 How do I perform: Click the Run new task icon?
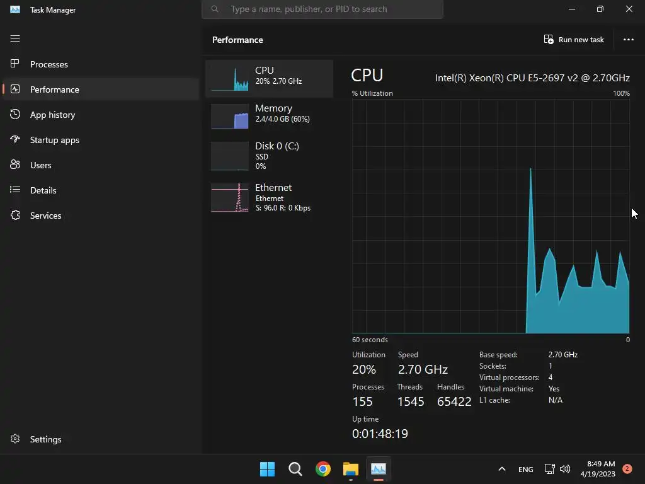(x=549, y=40)
